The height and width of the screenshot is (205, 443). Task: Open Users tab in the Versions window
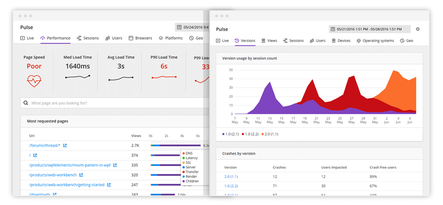click(x=317, y=40)
